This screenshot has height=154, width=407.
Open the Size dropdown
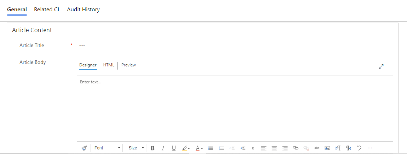click(x=135, y=148)
